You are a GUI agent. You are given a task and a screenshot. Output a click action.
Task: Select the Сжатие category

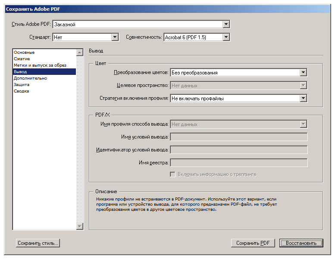44,59
